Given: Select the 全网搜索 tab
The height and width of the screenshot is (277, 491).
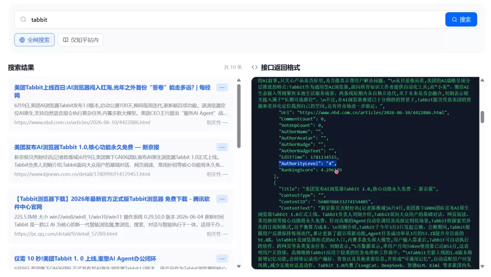Looking at the screenshot, I should click(35, 40).
